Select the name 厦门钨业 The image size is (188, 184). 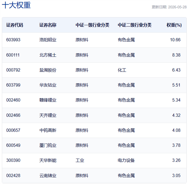pos(48,145)
